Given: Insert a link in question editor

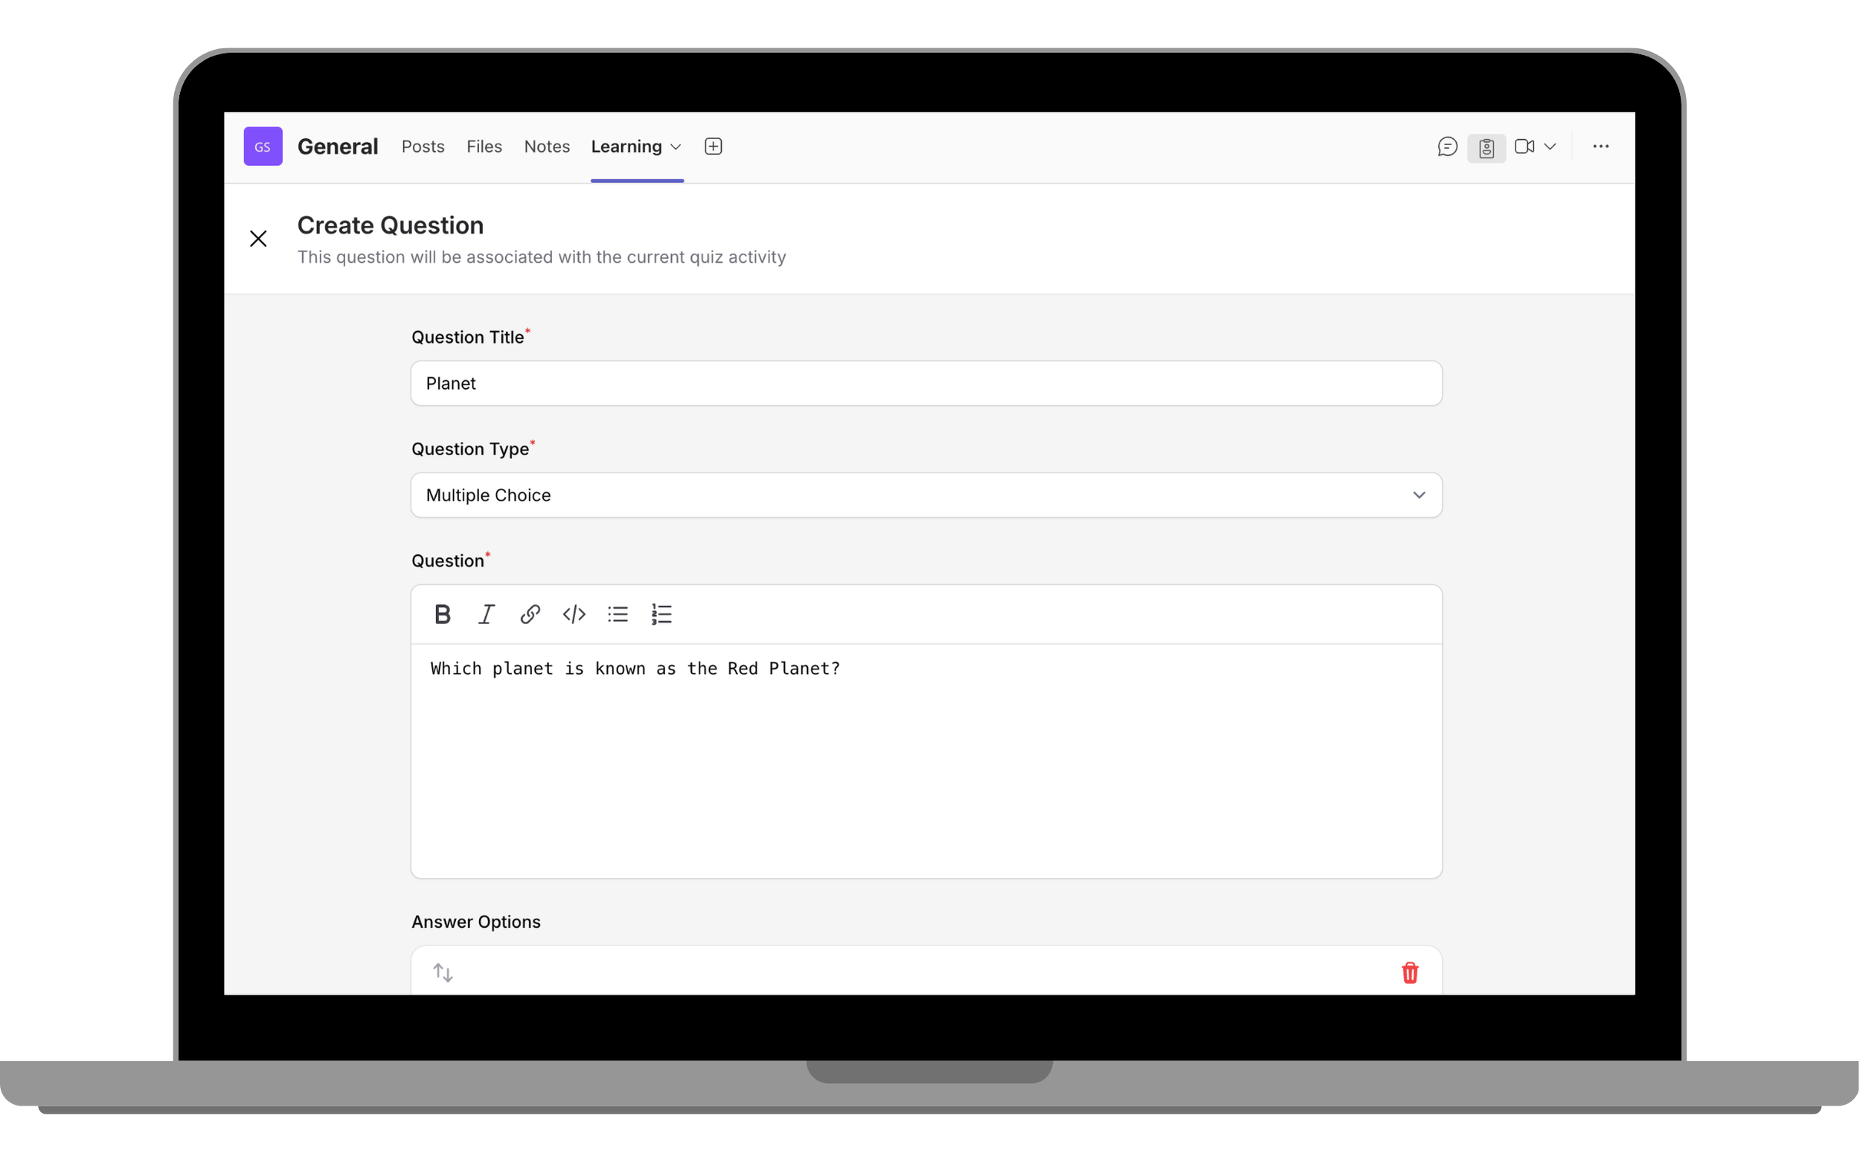Looking at the screenshot, I should click(530, 614).
